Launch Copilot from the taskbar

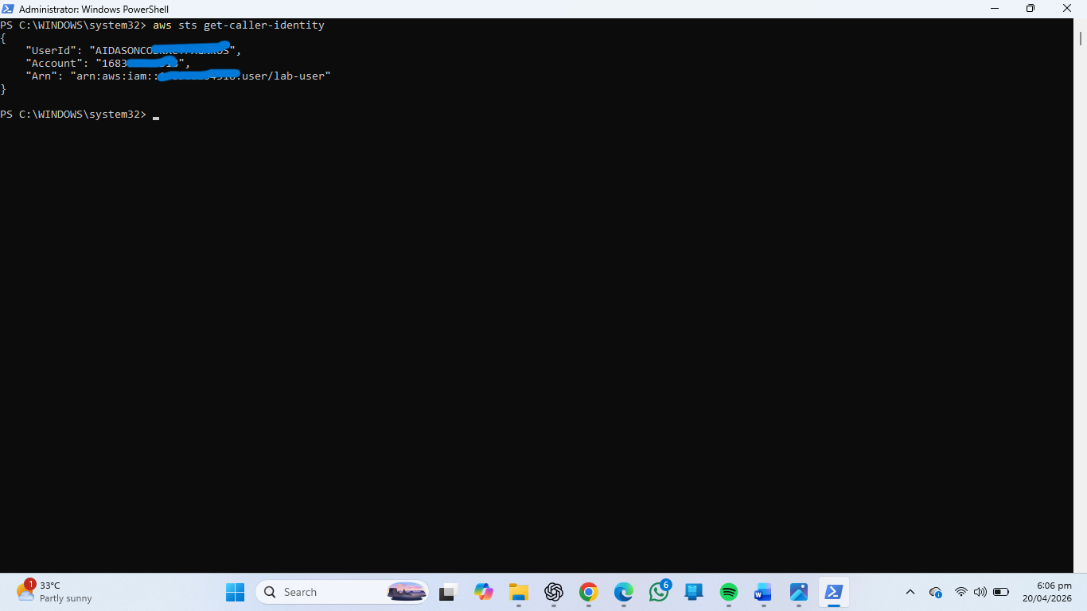(484, 592)
